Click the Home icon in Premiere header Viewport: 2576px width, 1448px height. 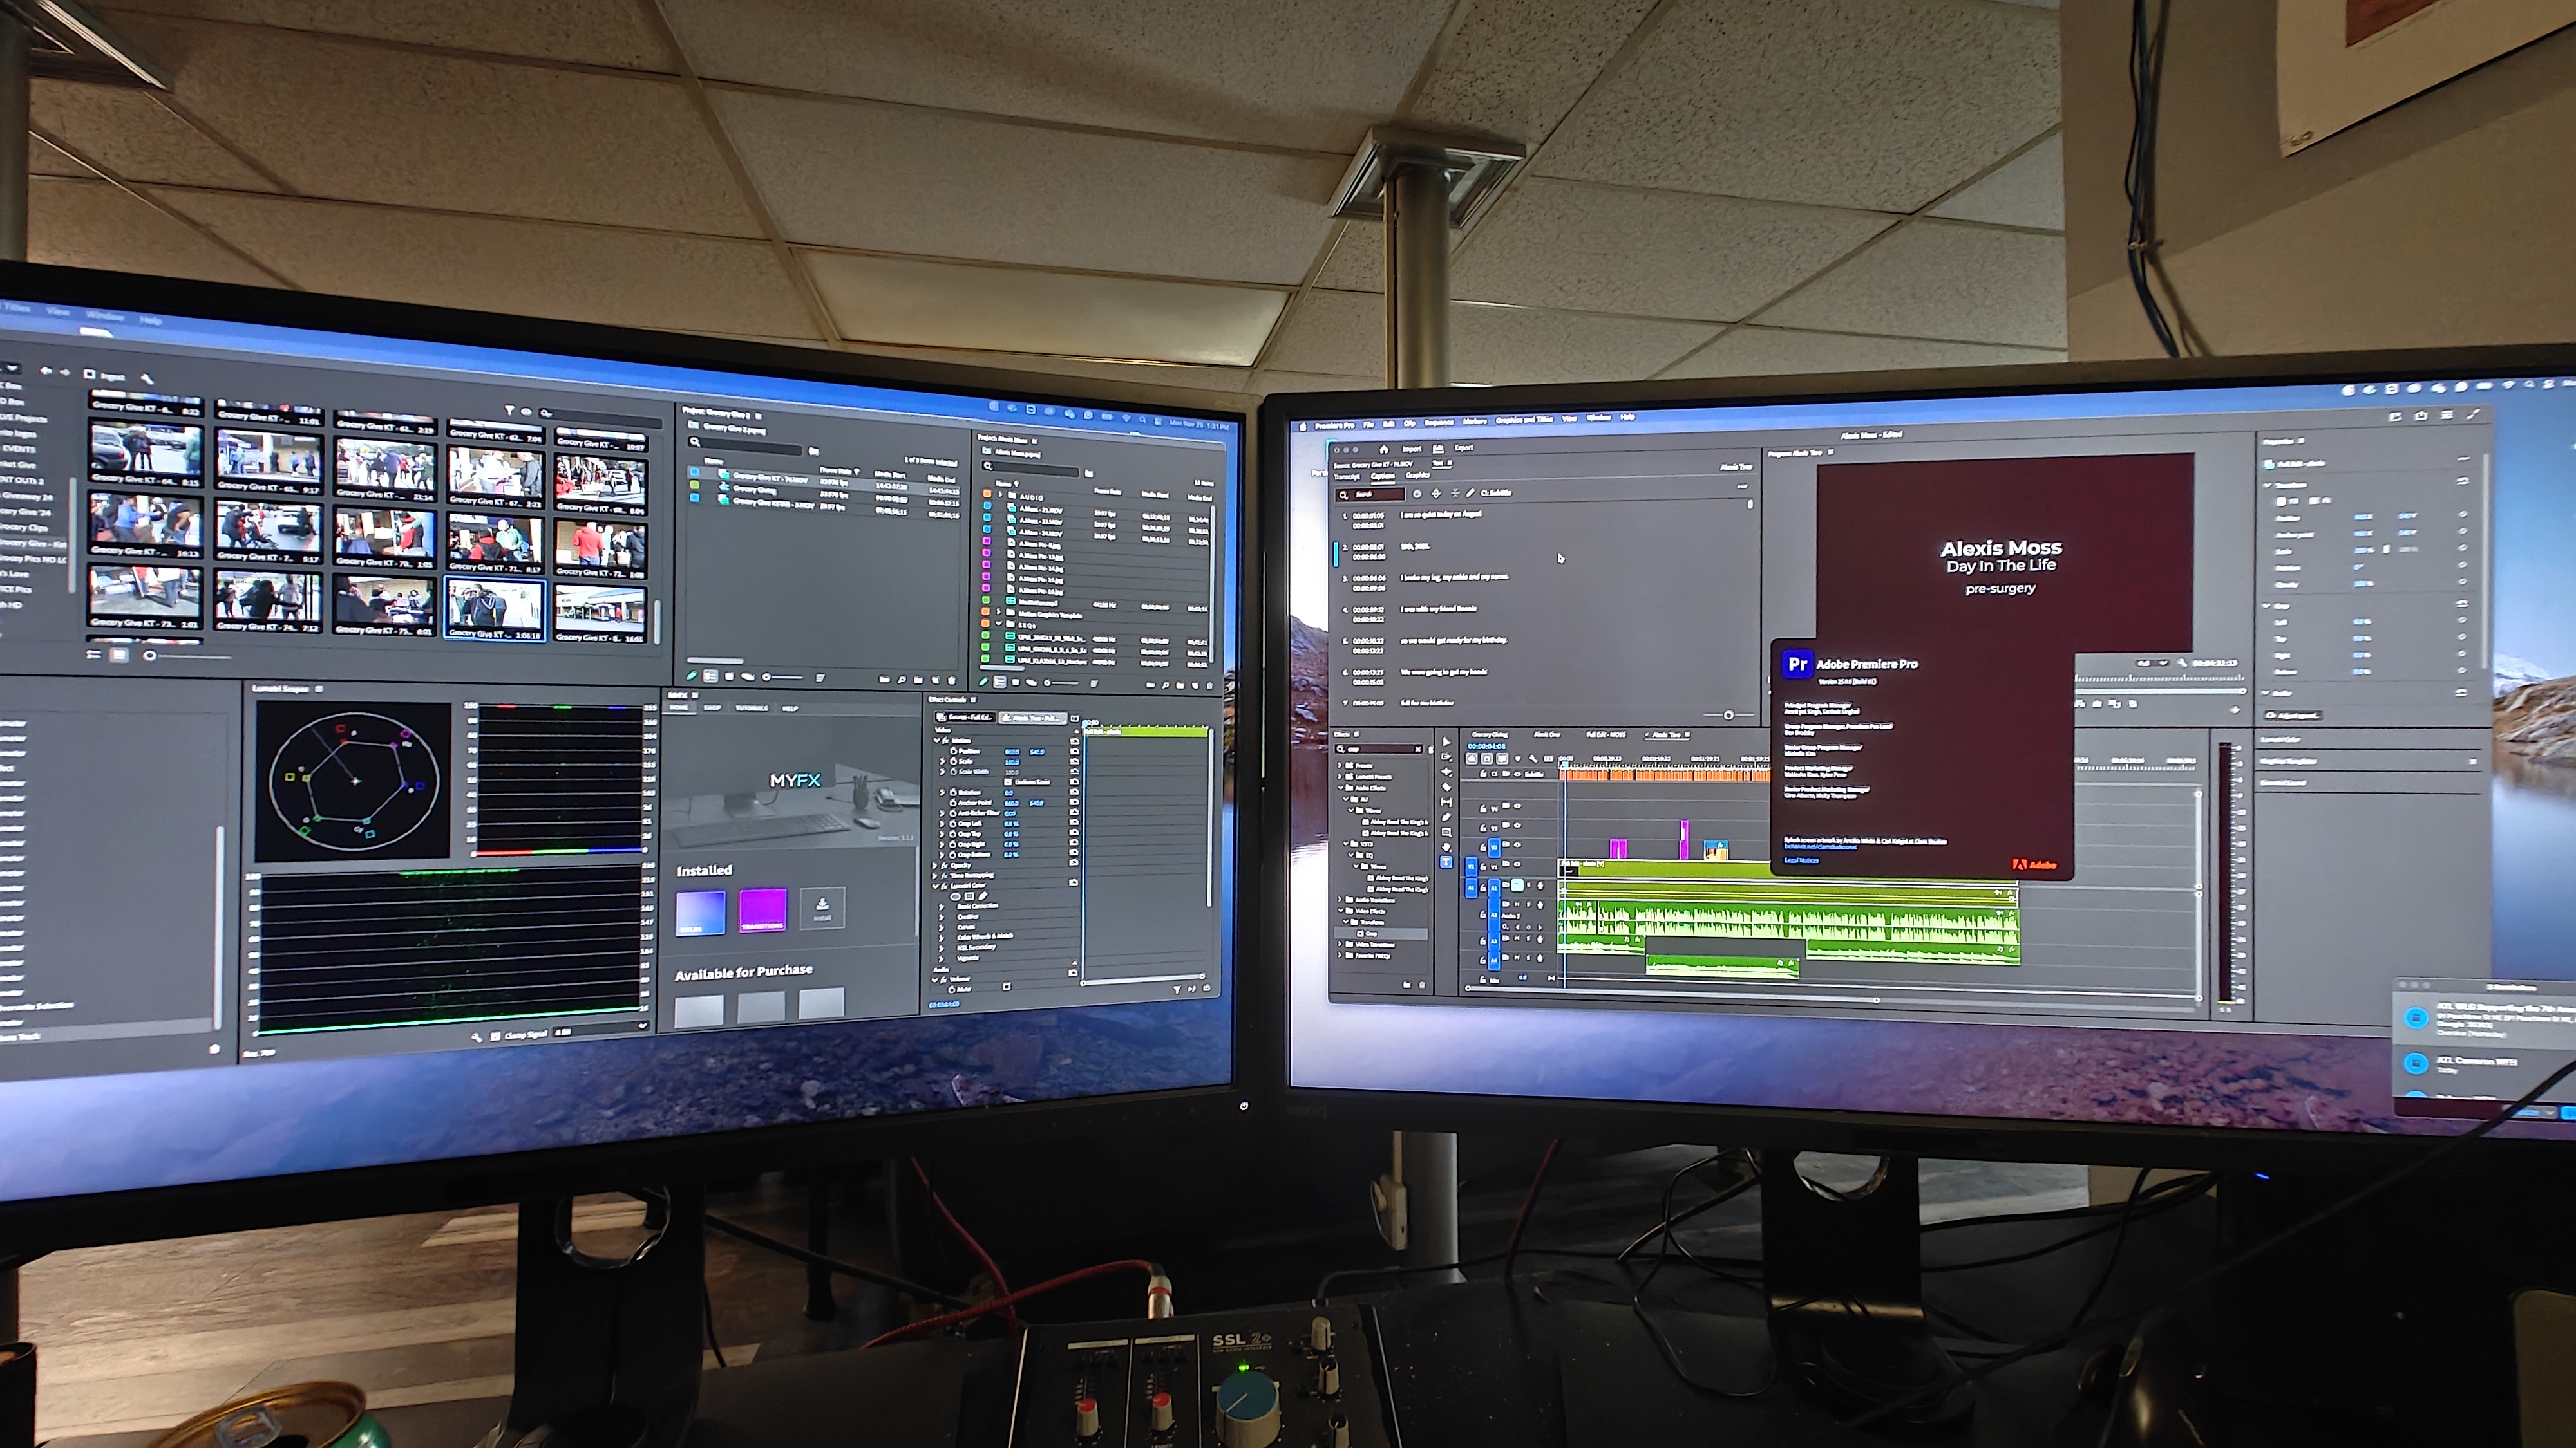[1384, 450]
